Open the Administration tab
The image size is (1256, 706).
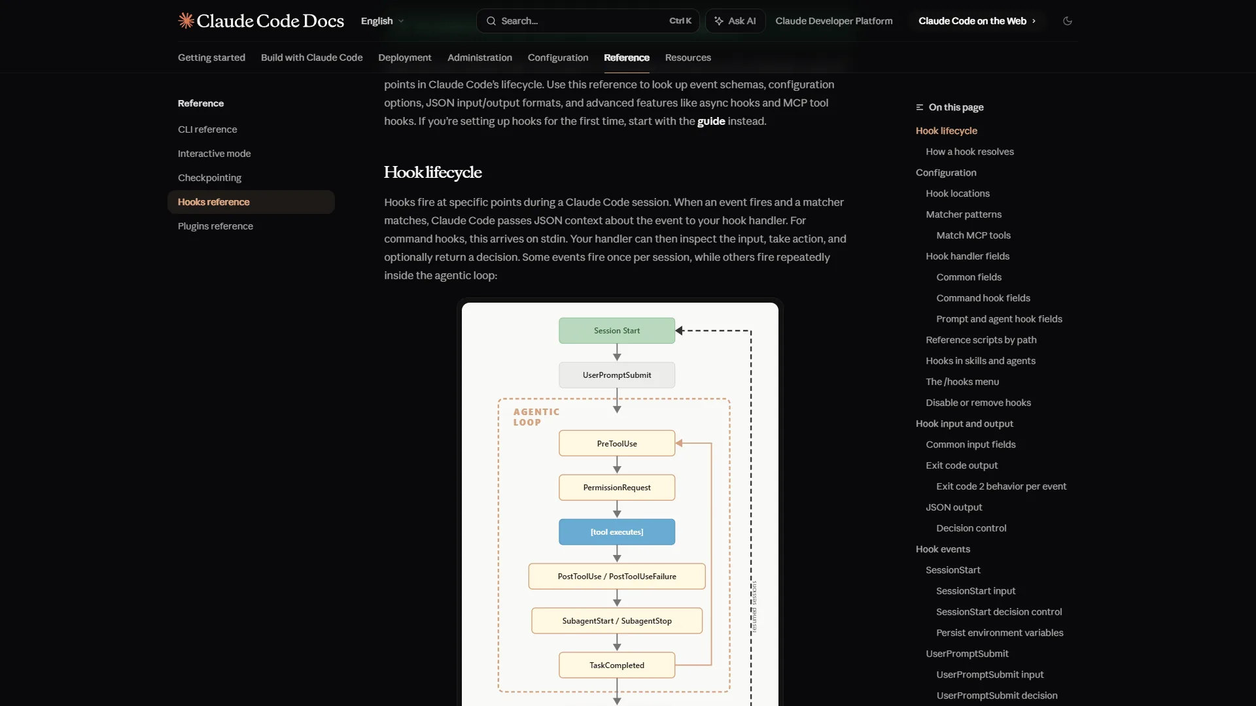coord(480,58)
